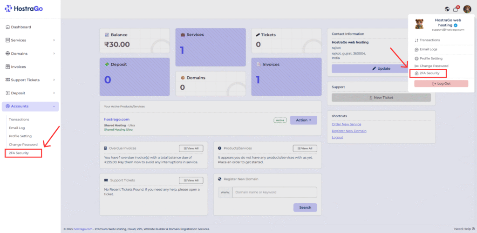Open the Domains summary card
Image resolution: width=477 pixels, height=233 pixels.
pos(211,84)
